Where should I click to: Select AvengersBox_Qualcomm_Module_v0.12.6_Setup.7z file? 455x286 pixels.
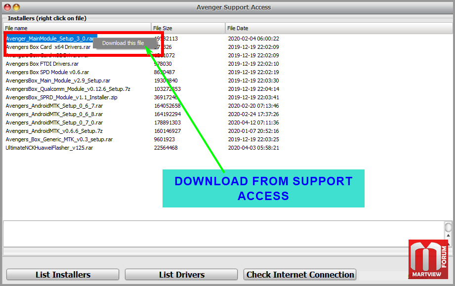[x=68, y=89]
